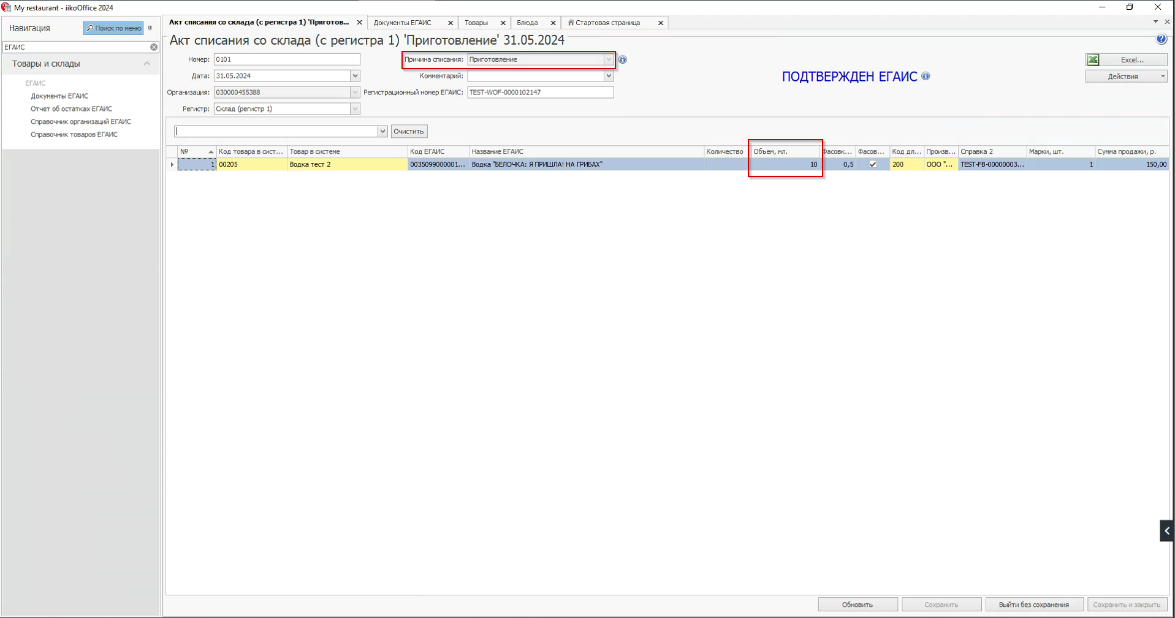Image resolution: width=1175 pixels, height=618 pixels.
Task: Open the Дата dropdown calendar
Action: 355,76
